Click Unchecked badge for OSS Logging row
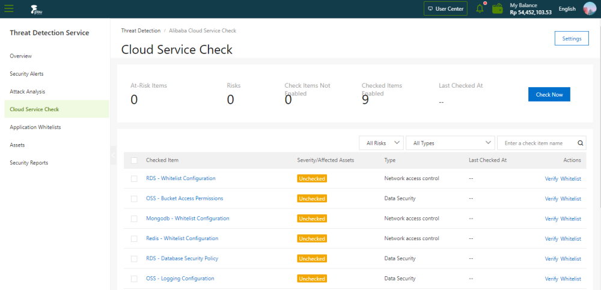Screen dimensions: 601x290 312,279
